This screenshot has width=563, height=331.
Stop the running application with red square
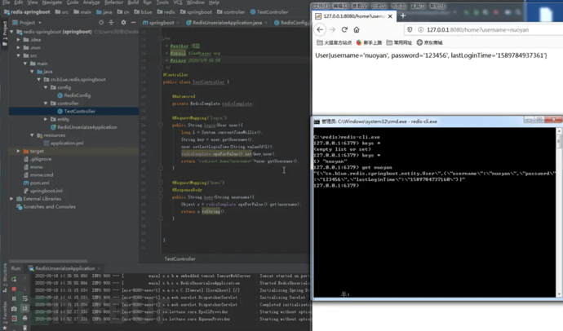pos(14,289)
